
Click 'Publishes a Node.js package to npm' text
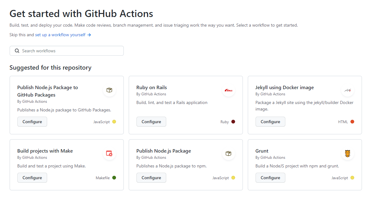pos(171,166)
